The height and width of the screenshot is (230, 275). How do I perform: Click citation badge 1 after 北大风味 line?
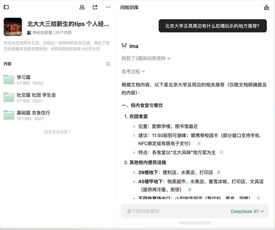[x=221, y=153]
